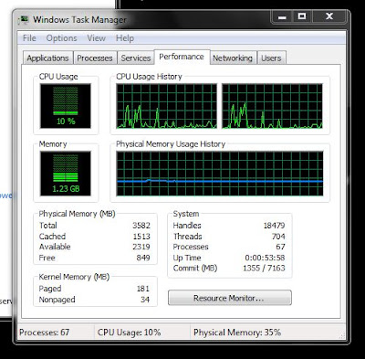Screen dimensions: 365x359
Task: Switch to the Networking tab
Action: pyautogui.click(x=233, y=58)
